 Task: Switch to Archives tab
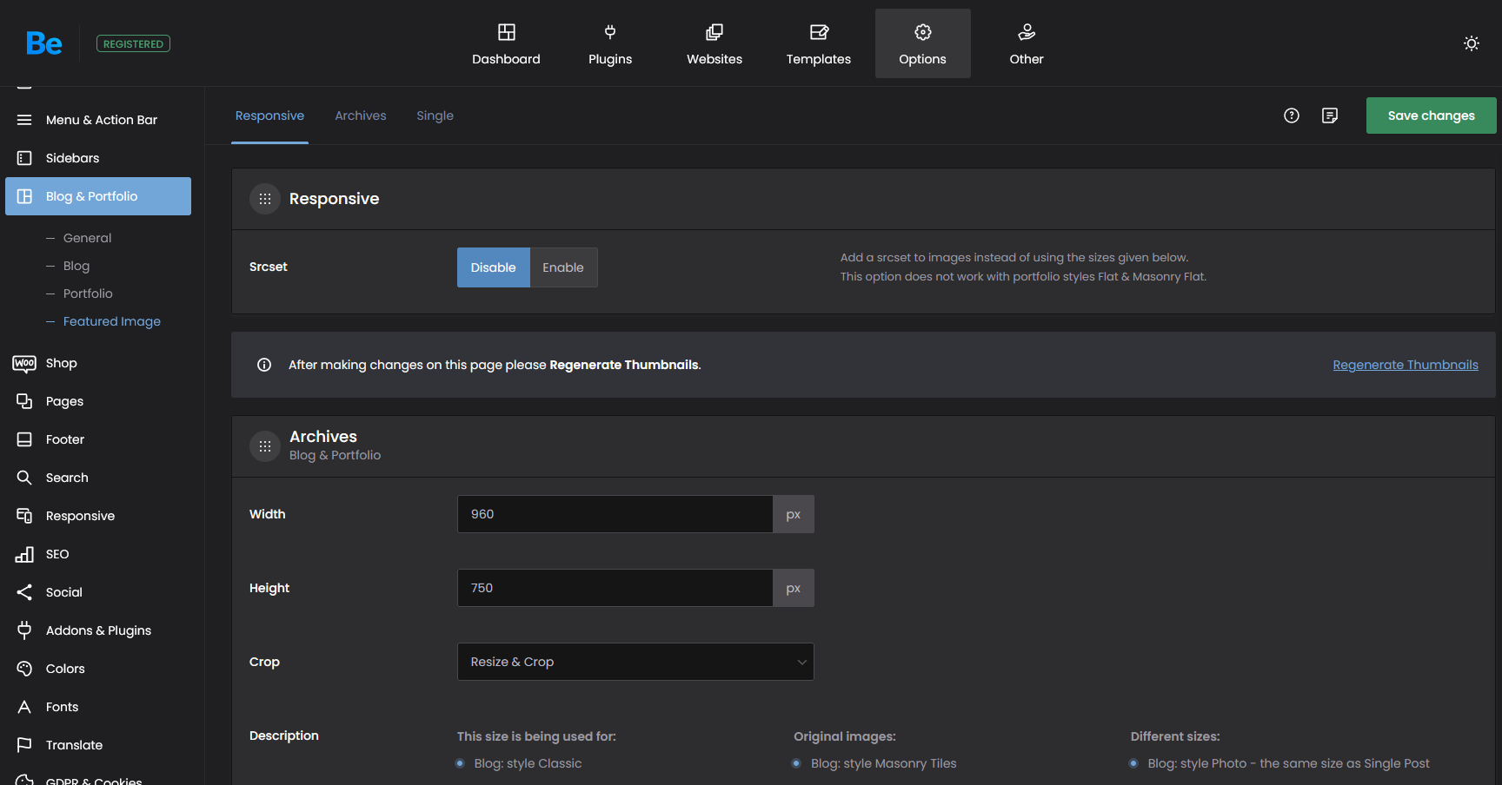pyautogui.click(x=361, y=115)
